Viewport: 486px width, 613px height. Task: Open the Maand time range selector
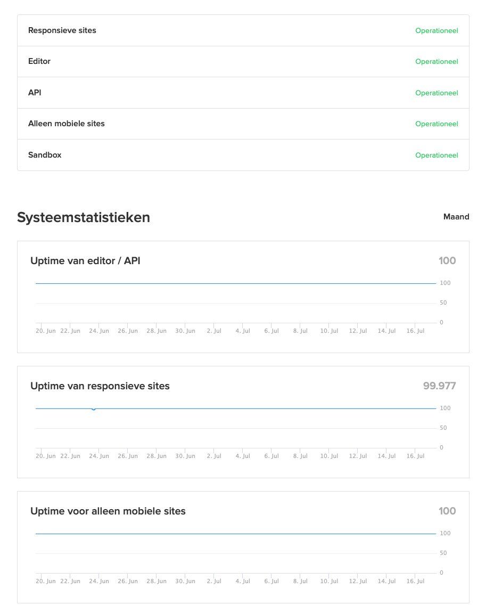(456, 217)
